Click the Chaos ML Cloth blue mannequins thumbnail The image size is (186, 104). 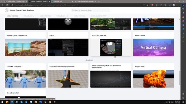[x=25, y=79]
